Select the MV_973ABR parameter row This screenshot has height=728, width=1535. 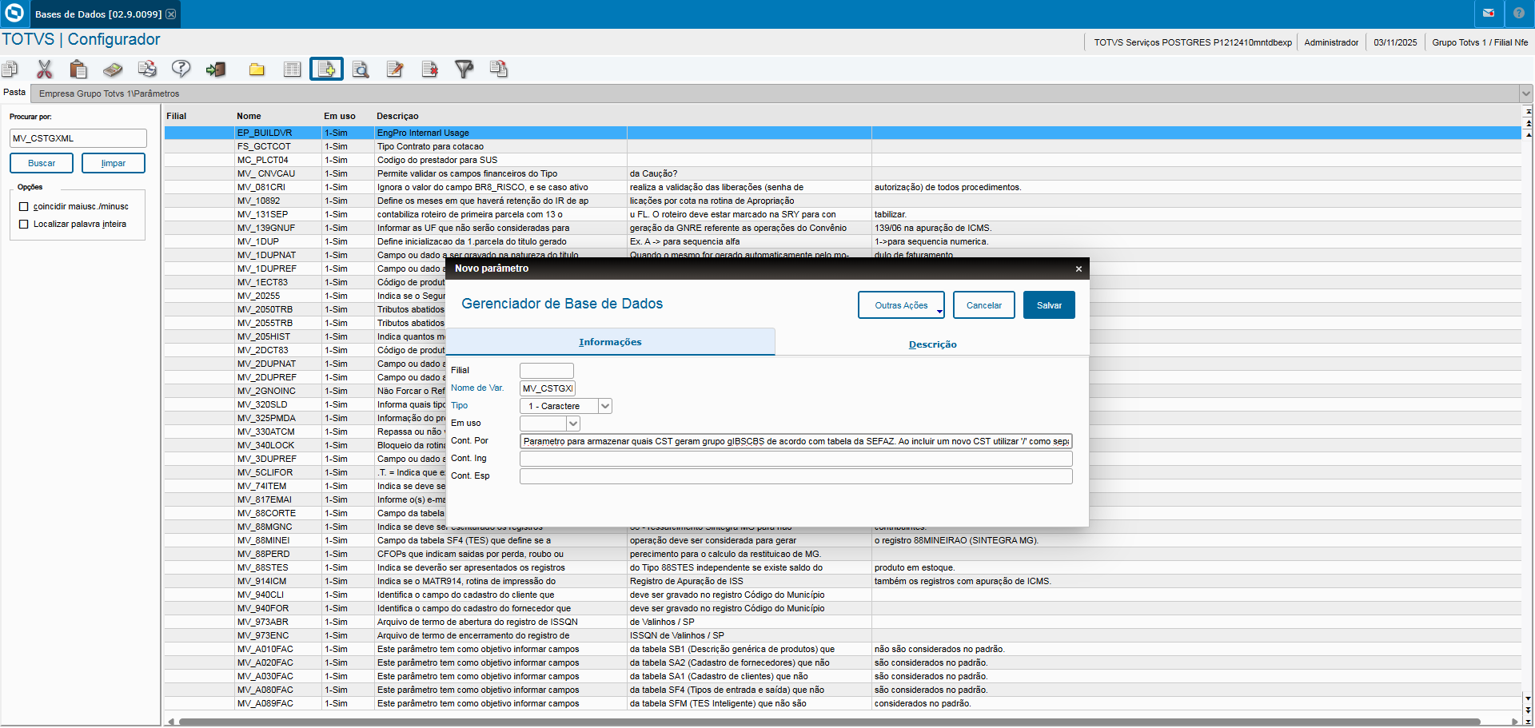843,622
